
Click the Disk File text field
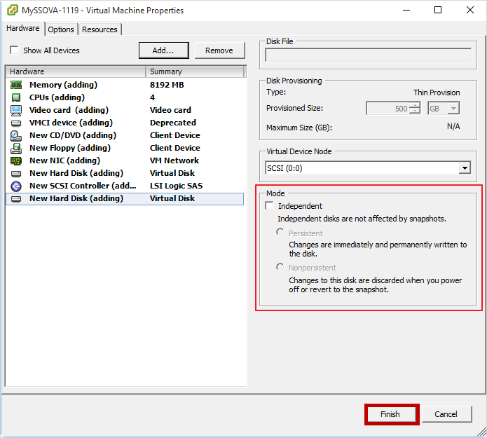[368, 55]
